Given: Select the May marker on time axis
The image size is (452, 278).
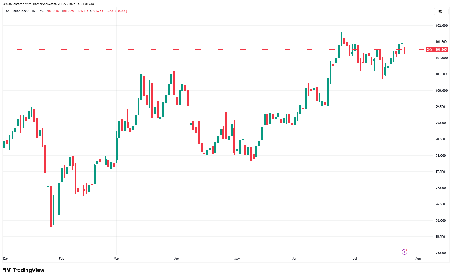Looking at the screenshot, I should (237, 259).
